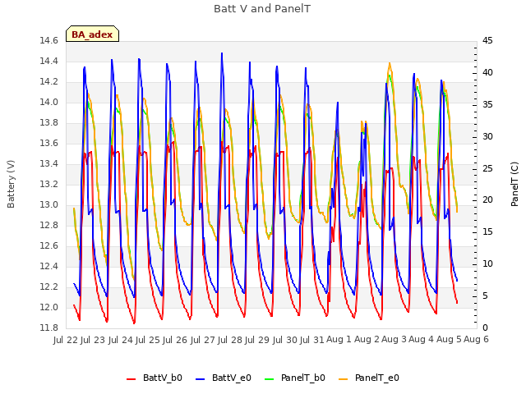Click the 45 right axis value
Image resolution: width=526 pixels, height=394 pixels.
coord(487,41)
